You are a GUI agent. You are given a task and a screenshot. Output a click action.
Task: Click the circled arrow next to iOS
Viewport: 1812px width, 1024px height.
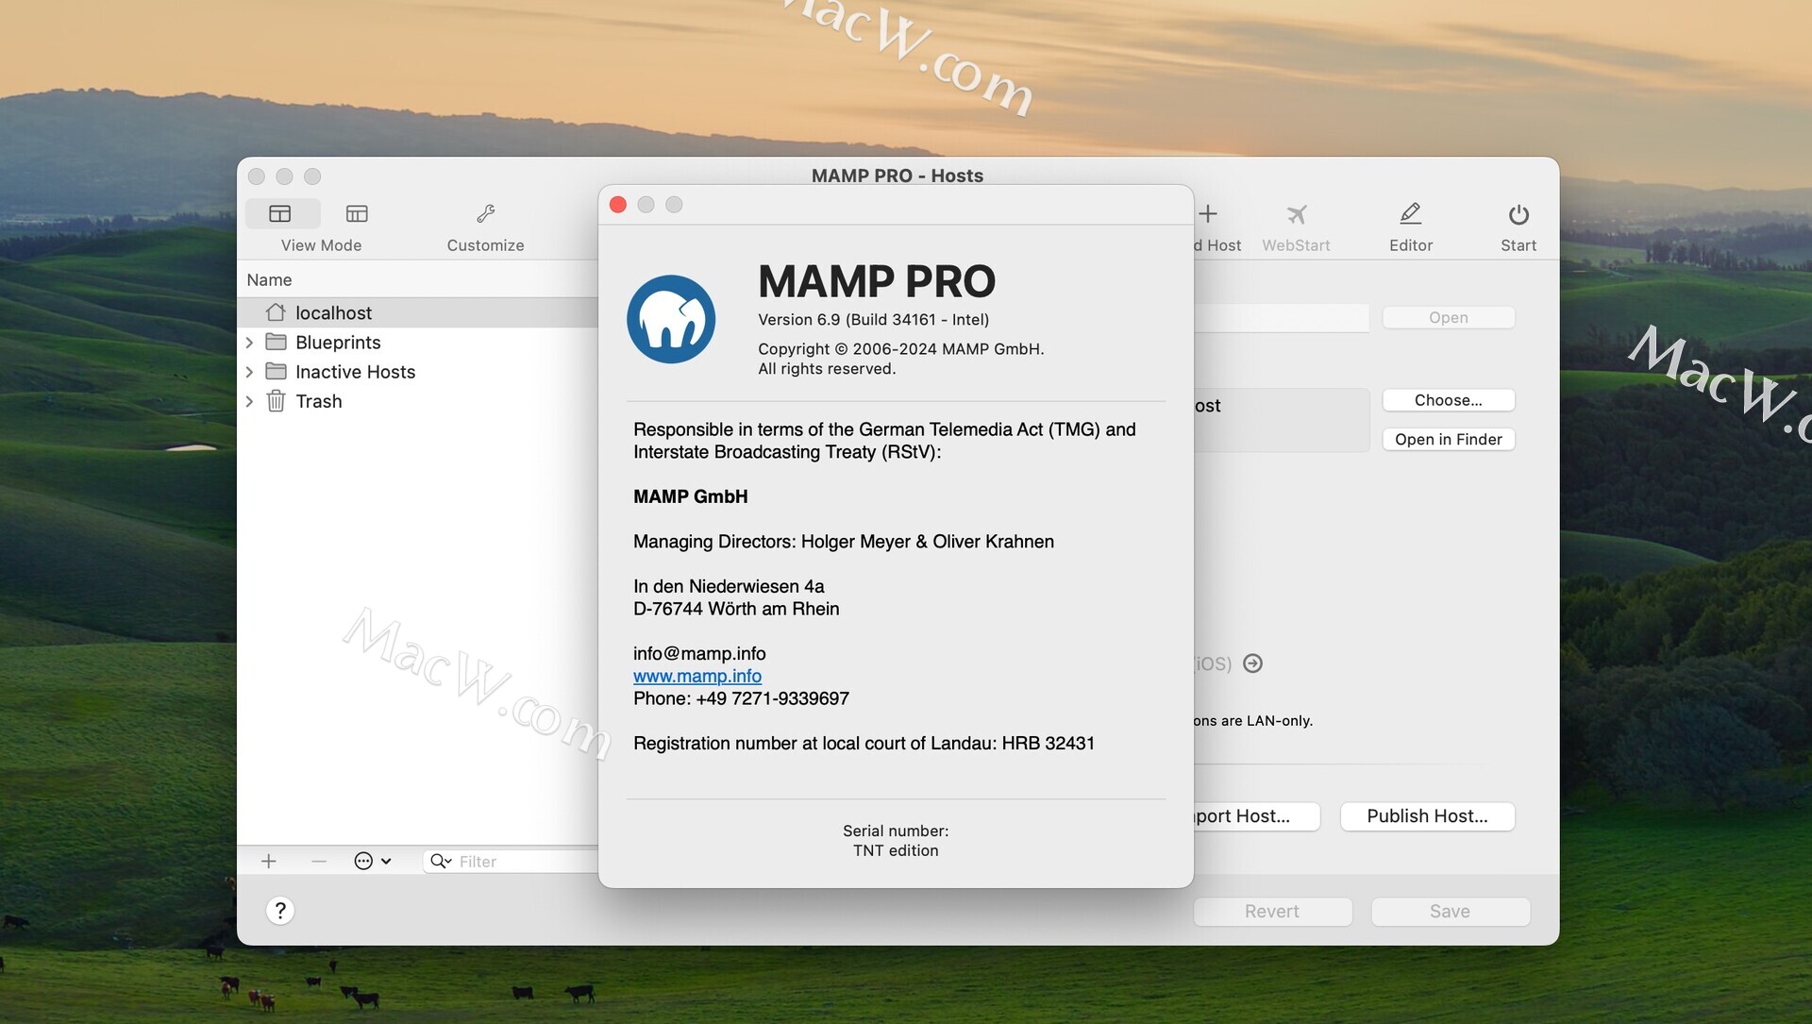tap(1253, 663)
